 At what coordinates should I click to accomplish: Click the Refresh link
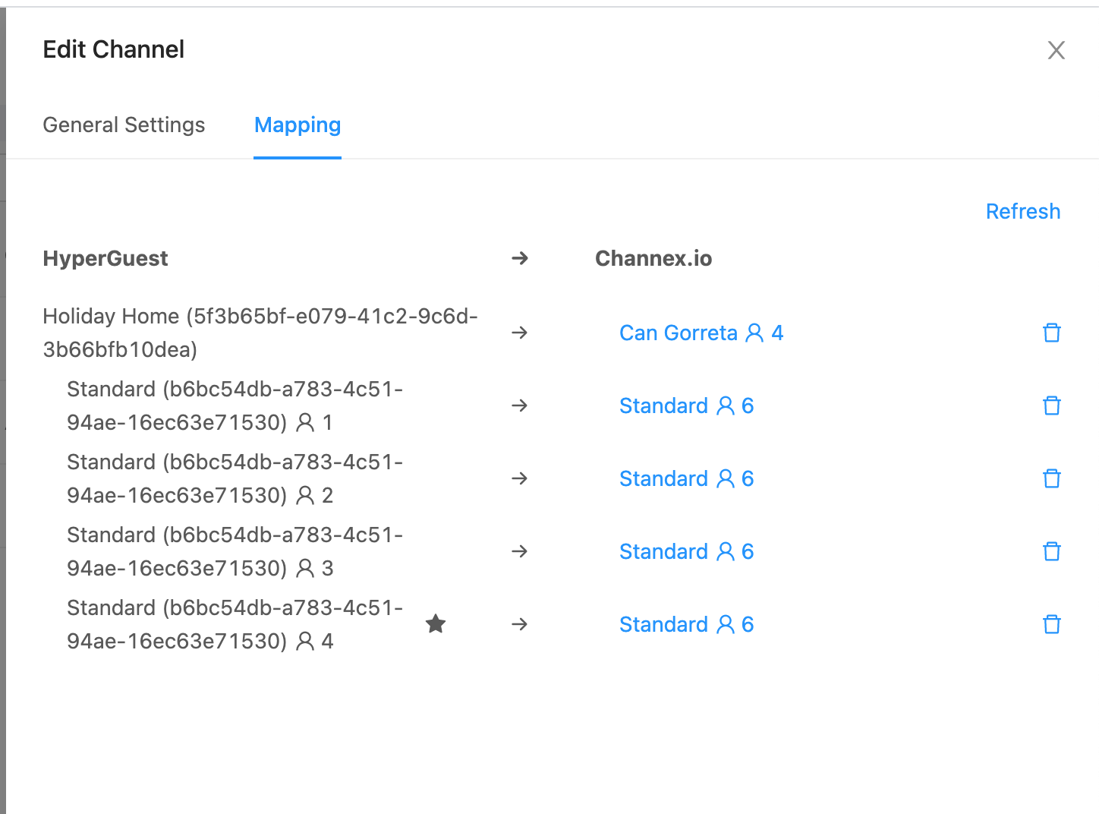(x=1023, y=211)
